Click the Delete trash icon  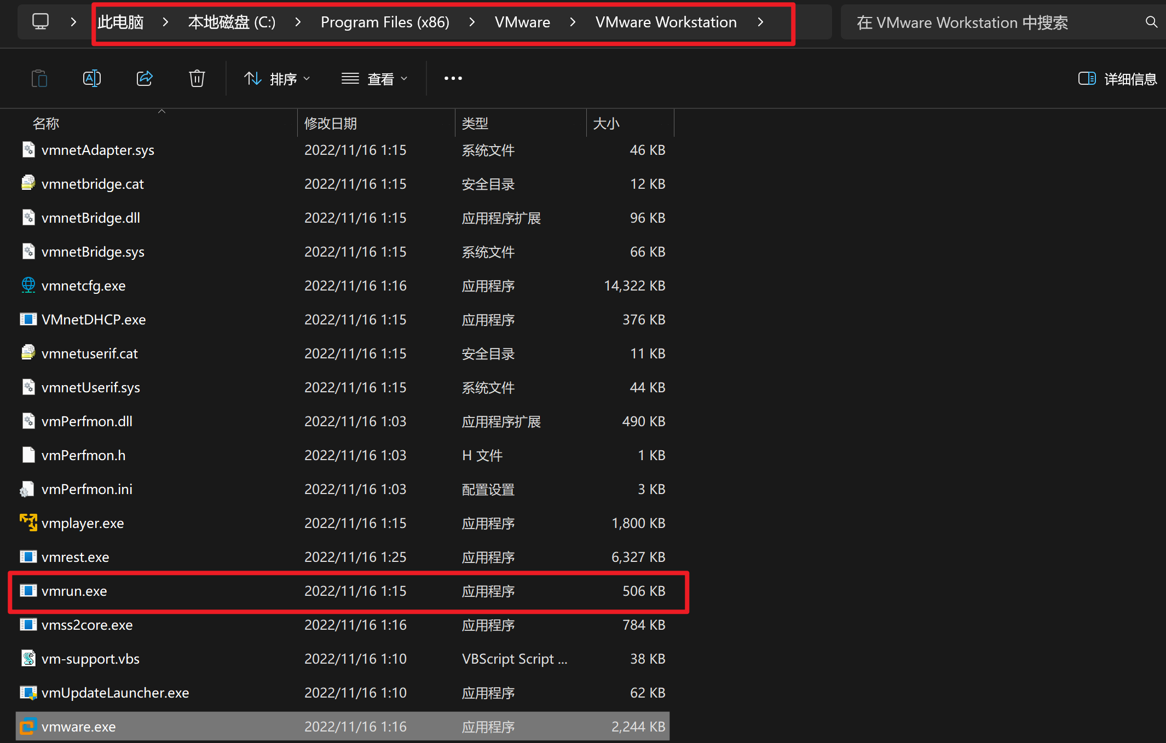[x=197, y=79]
